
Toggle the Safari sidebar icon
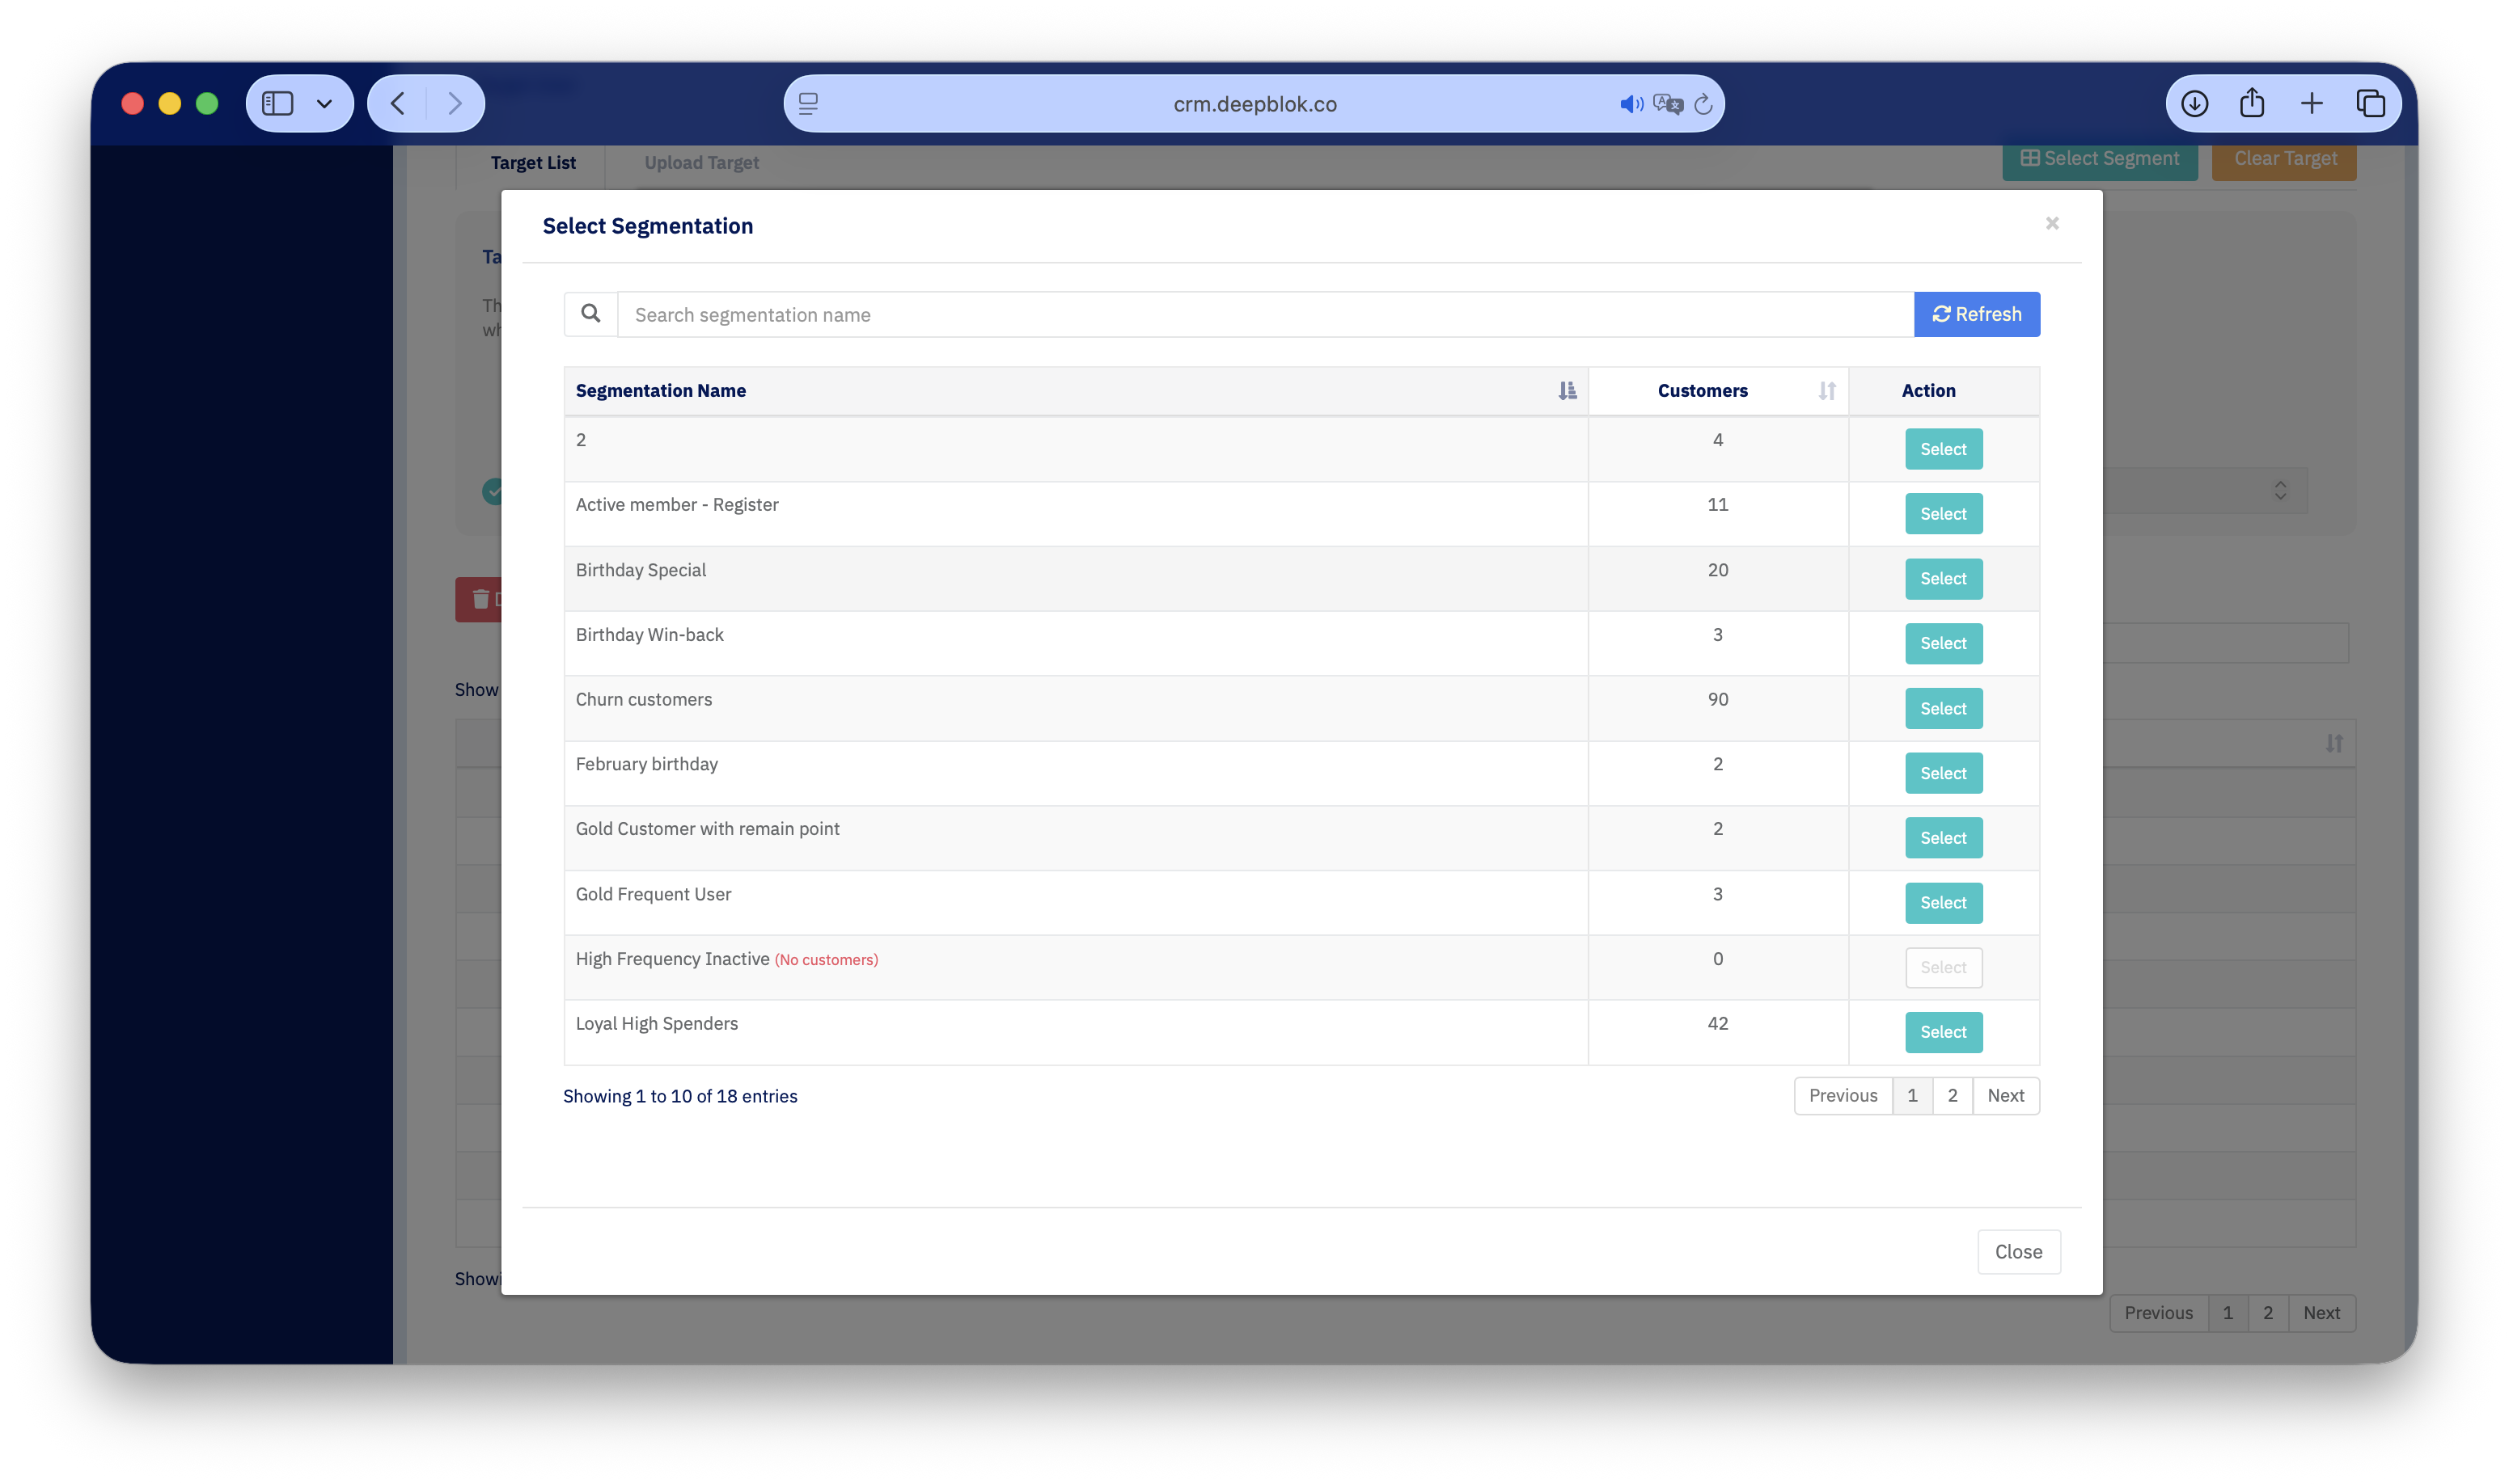[x=277, y=103]
